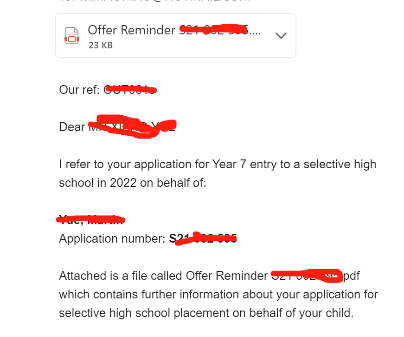Click the partially visible recipient line at top

(154, 1)
